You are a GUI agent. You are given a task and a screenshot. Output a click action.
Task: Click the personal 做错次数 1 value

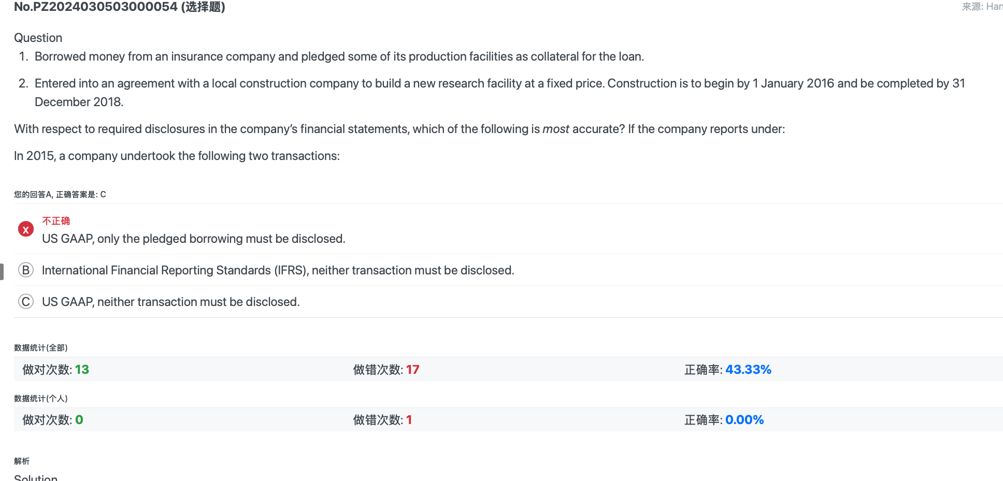click(x=409, y=420)
